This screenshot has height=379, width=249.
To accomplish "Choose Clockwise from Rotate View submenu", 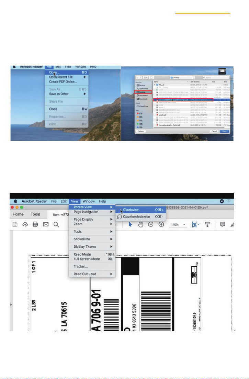I will coord(140,210).
